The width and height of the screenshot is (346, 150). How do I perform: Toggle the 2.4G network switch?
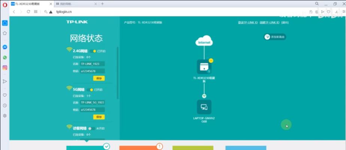tap(93, 51)
